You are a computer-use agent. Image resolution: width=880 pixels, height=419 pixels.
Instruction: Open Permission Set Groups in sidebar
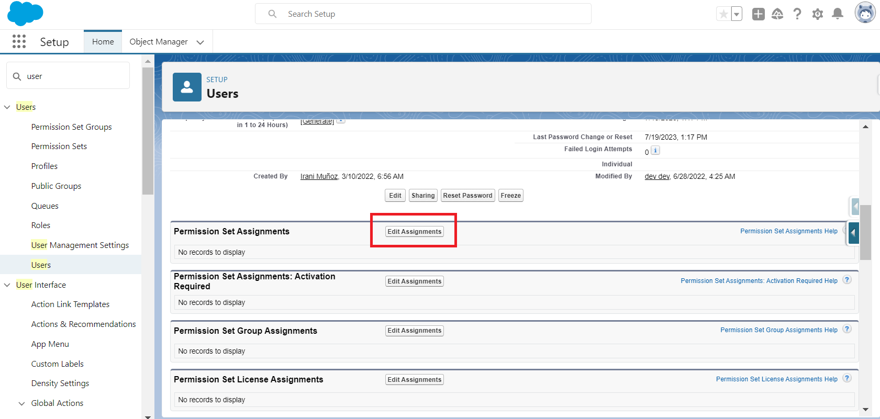[72, 127]
